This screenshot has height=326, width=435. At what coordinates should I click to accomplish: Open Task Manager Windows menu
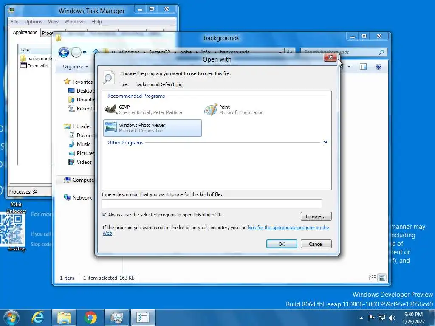(75, 22)
